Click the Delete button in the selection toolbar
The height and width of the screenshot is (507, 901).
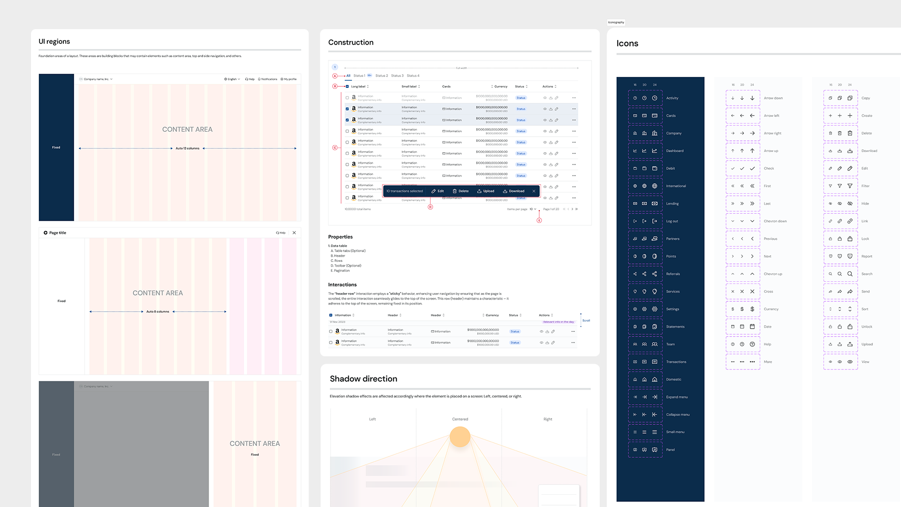point(461,191)
